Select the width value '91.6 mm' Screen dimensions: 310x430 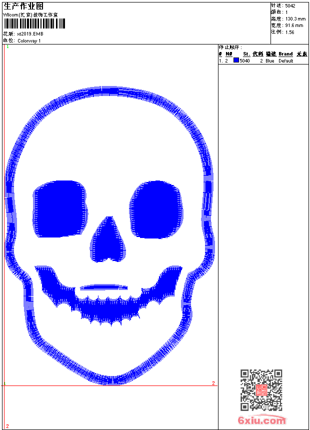pos(294,25)
